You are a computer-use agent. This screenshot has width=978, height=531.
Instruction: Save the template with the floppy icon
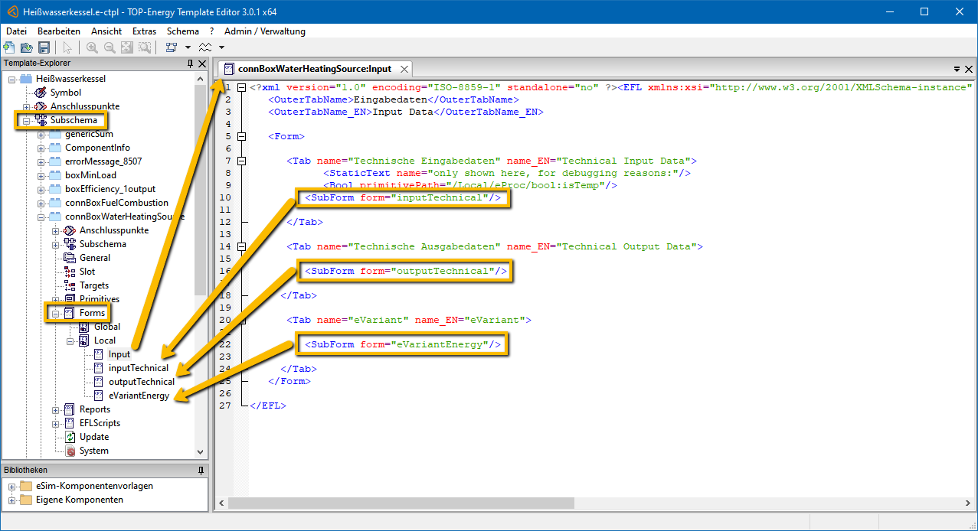pyautogui.click(x=44, y=47)
